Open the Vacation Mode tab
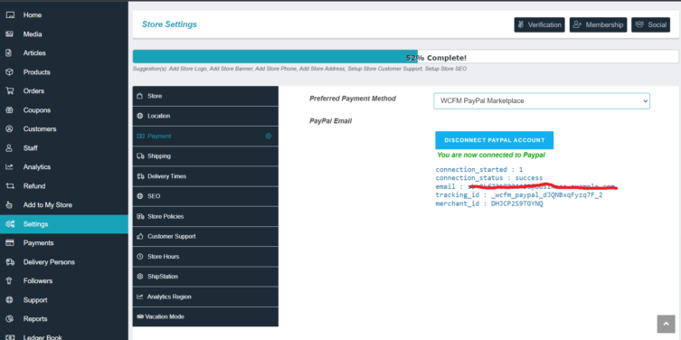The width and height of the screenshot is (681, 340). click(205, 317)
